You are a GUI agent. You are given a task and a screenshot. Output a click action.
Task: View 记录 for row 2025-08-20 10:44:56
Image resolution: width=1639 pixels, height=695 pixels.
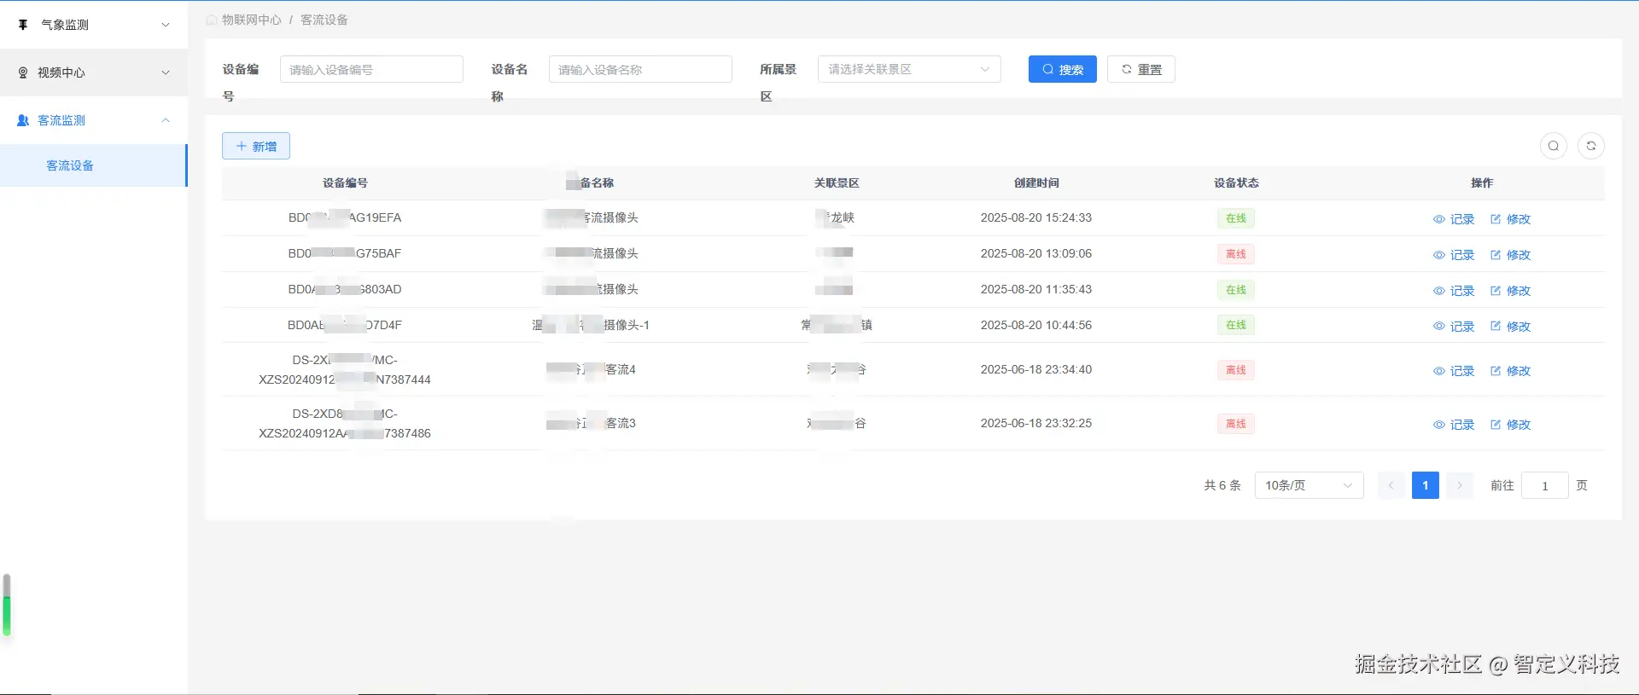1454,327
